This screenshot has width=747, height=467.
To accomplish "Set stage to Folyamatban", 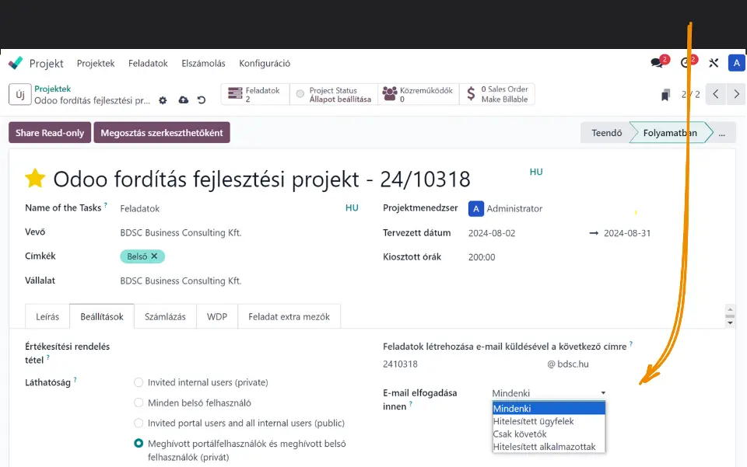I will (670, 133).
